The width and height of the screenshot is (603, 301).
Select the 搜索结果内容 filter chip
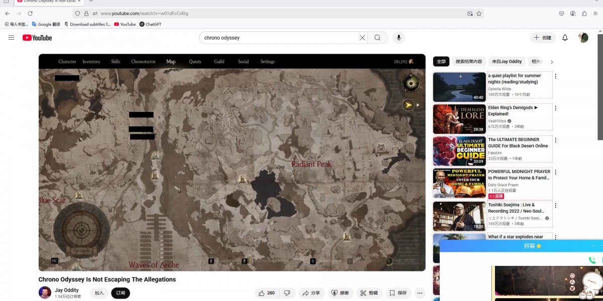tap(469, 62)
